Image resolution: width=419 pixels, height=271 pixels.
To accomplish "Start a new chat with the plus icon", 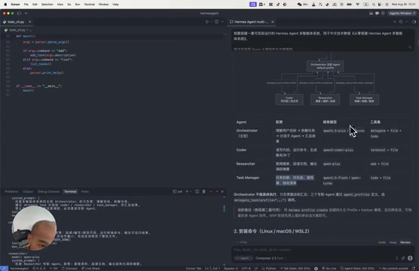I will (395, 22).
